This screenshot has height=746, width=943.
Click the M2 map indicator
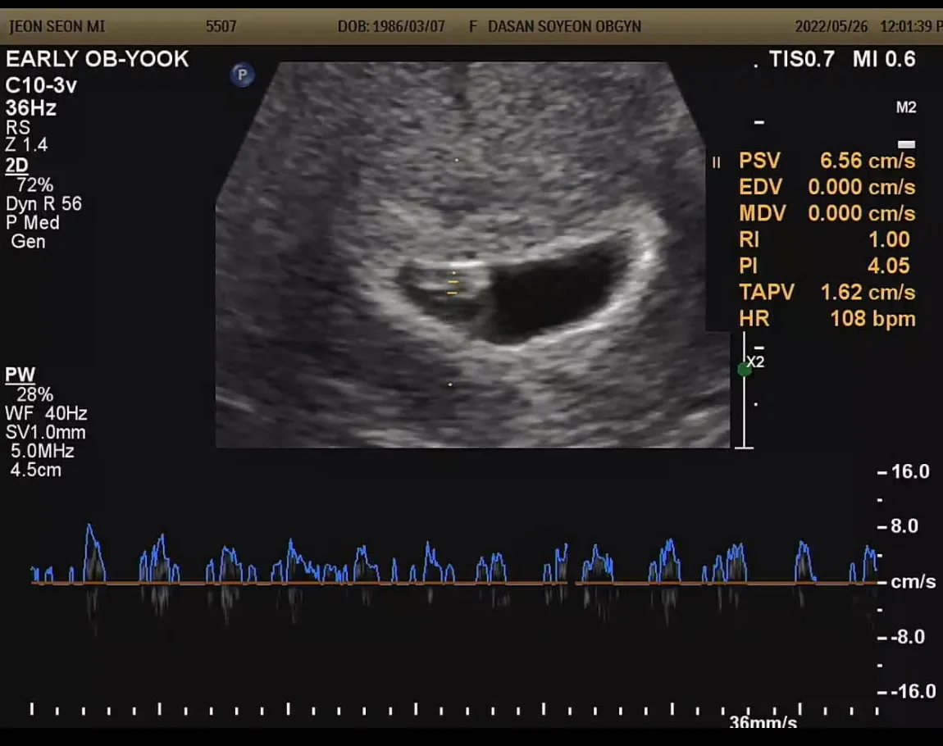906,107
